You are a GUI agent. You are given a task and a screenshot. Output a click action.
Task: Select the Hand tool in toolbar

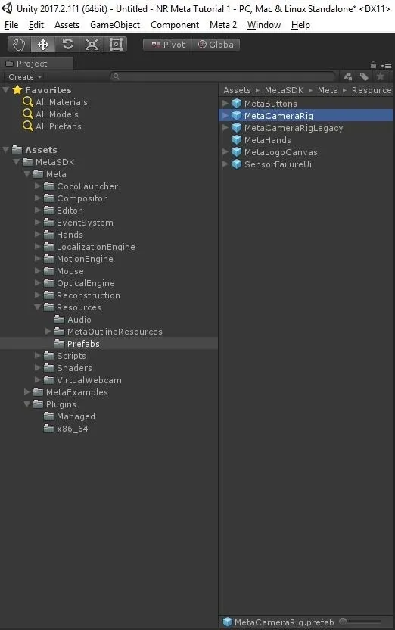pos(19,44)
